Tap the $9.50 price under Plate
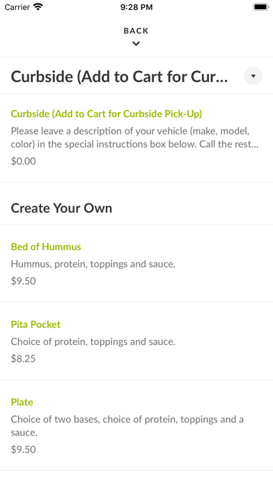 [x=23, y=449]
